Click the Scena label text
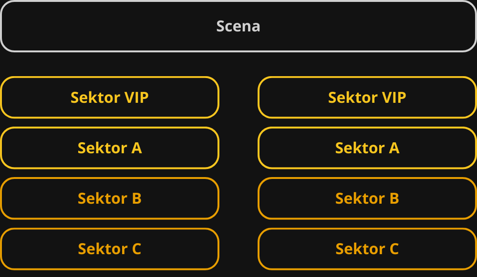477x277 pixels. pyautogui.click(x=238, y=26)
